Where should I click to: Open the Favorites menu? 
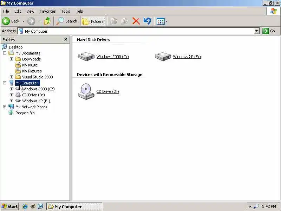pos(48,11)
